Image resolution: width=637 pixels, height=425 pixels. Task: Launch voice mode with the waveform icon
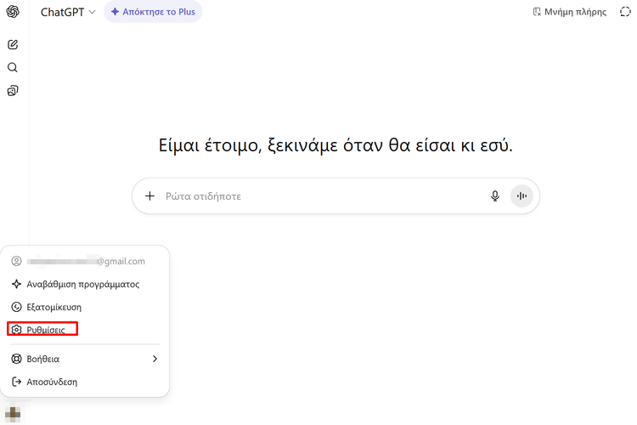[521, 195]
